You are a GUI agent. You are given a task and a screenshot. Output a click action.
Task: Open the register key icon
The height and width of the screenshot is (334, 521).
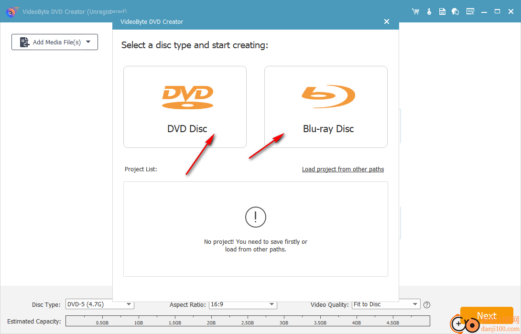[x=429, y=11]
